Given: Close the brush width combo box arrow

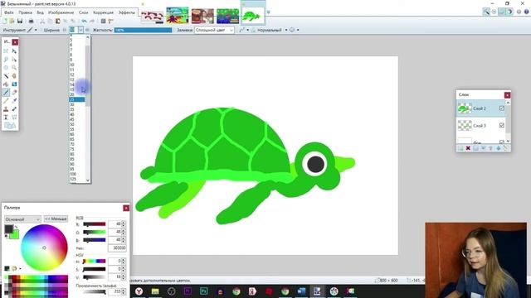Looking at the screenshot, I should tap(80, 30).
